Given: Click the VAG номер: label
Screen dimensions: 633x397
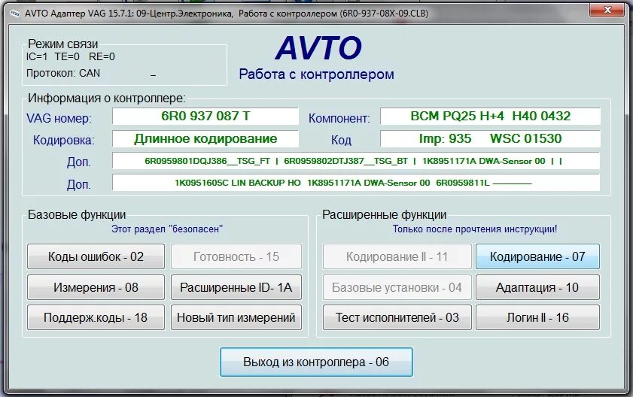Looking at the screenshot, I should point(59,118).
